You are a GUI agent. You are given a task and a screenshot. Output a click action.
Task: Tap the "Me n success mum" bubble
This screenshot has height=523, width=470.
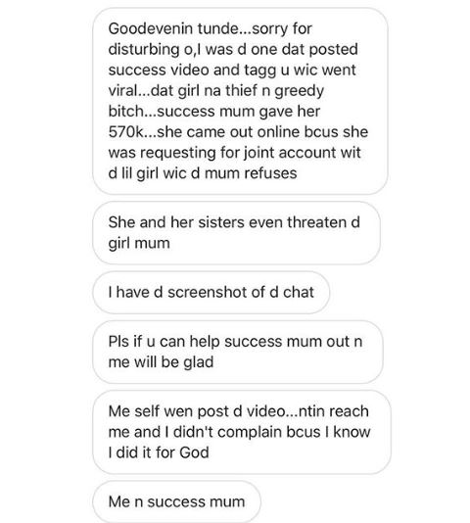coord(176,501)
